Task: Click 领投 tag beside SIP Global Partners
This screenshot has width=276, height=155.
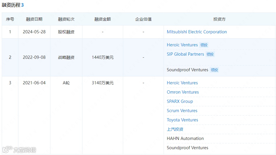Action: [x=210, y=54]
